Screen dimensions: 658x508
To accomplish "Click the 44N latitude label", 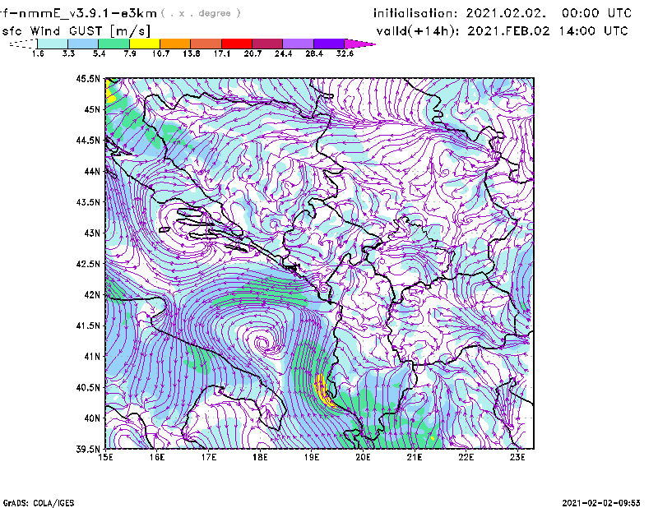I will pos(92,171).
